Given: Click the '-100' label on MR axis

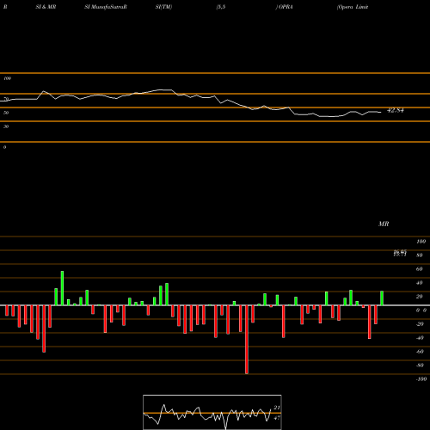Looking at the screenshot, I should (421, 379).
